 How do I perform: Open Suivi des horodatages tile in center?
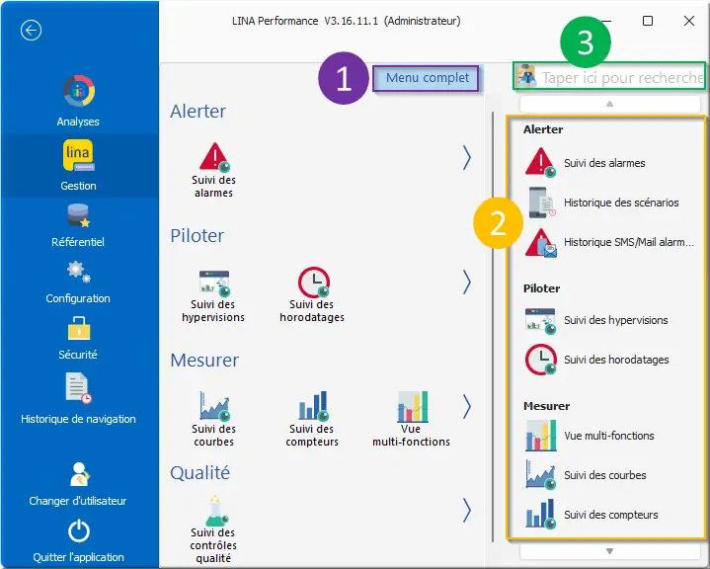pyautogui.click(x=312, y=295)
